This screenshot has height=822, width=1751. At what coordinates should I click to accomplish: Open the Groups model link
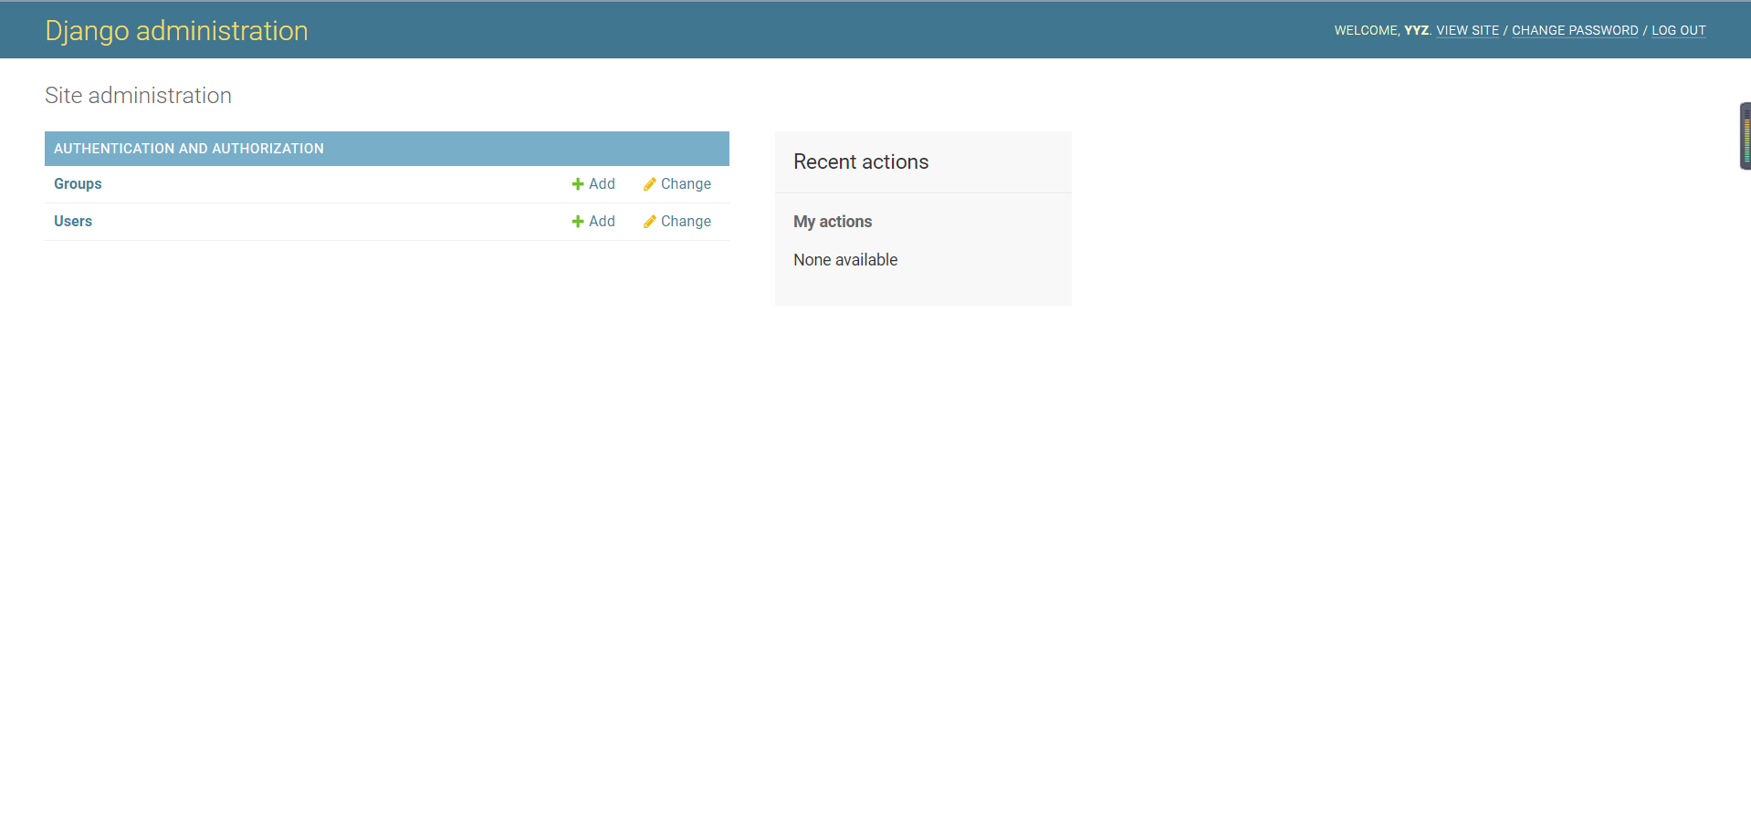point(78,183)
